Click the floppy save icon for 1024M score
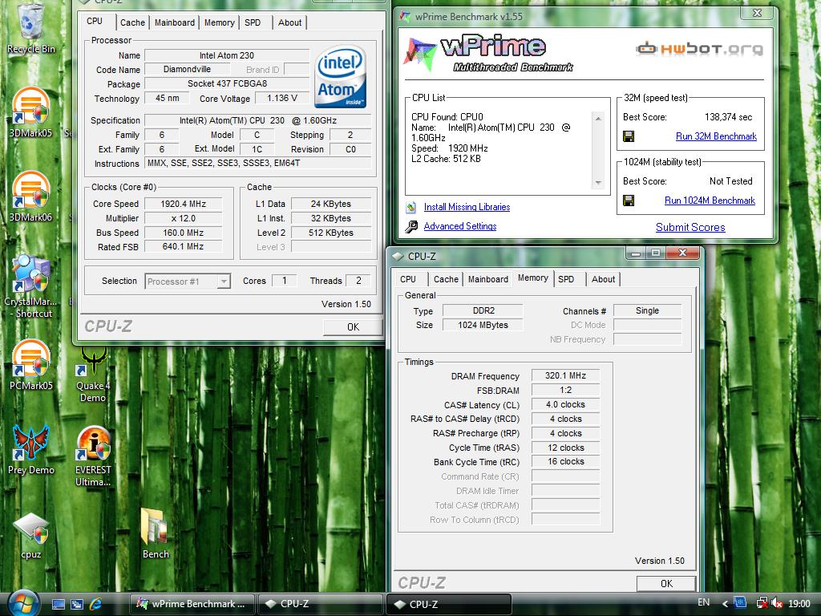Viewport: 821px width, 616px height. (x=629, y=201)
